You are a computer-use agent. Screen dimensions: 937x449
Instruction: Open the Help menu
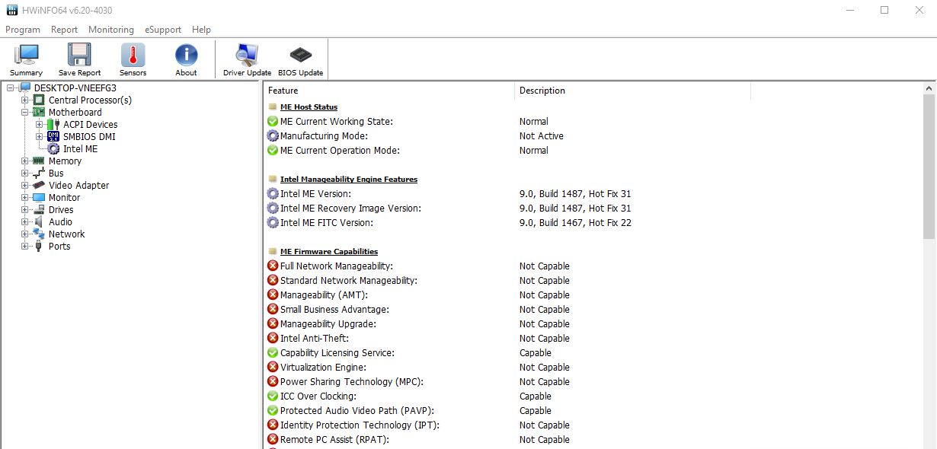pos(202,30)
